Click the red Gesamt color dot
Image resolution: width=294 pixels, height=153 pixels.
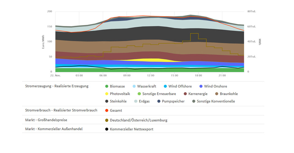tap(107, 110)
